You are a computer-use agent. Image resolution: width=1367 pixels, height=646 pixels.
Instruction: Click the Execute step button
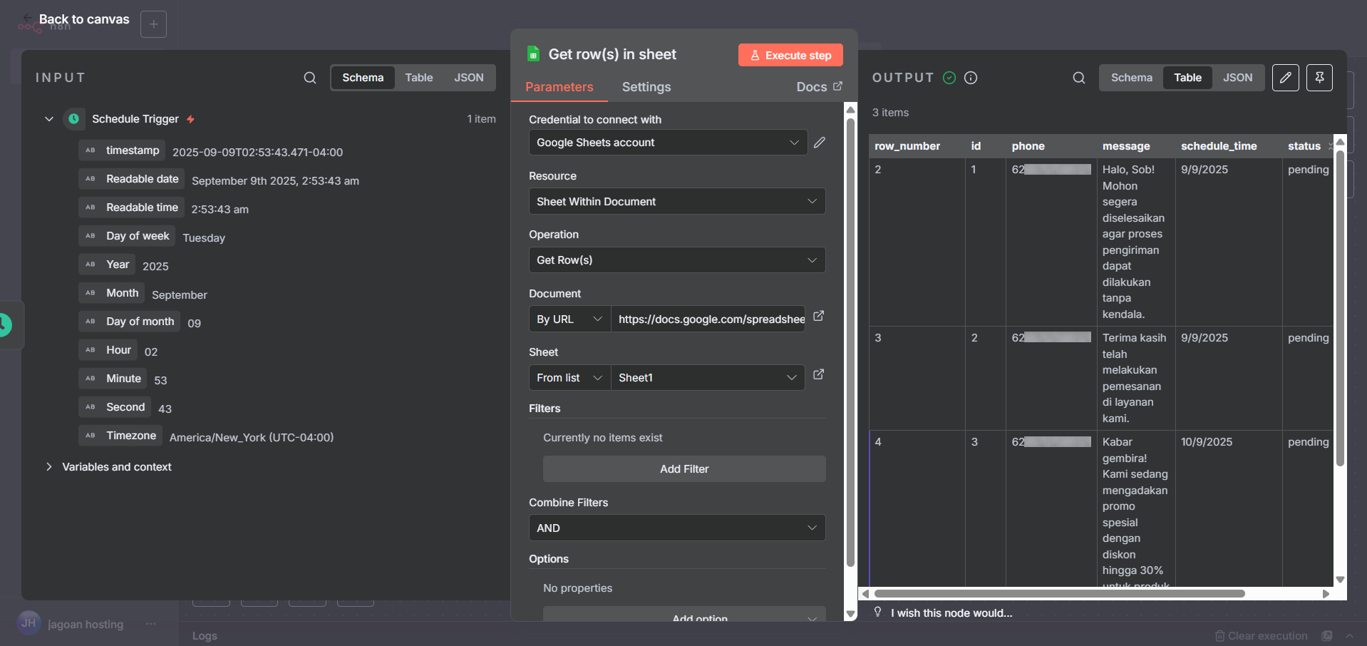click(x=790, y=55)
